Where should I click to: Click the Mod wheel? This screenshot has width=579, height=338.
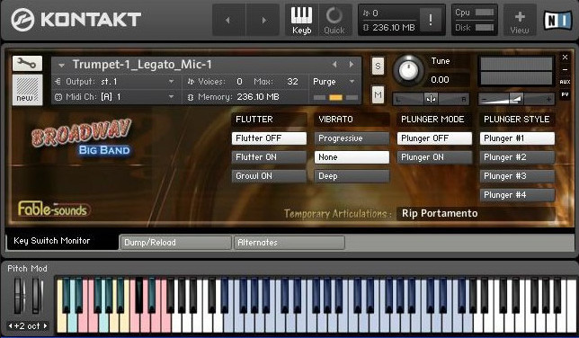tap(37, 296)
